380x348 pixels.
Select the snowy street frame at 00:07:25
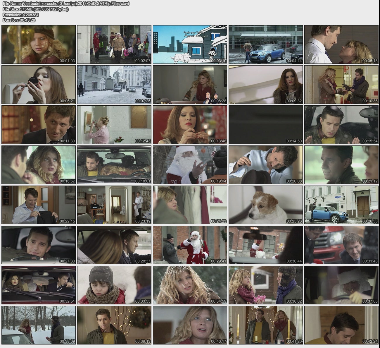(114, 85)
